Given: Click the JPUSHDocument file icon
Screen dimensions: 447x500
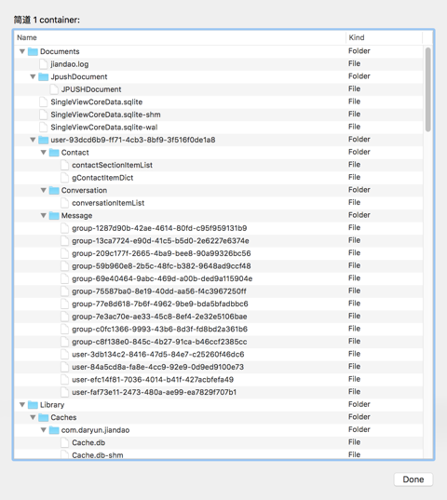Looking at the screenshot, I should tap(54, 89).
